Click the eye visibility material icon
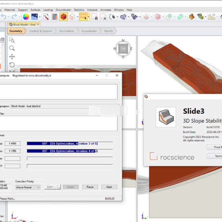222x222 pixels. tap(200, 16)
